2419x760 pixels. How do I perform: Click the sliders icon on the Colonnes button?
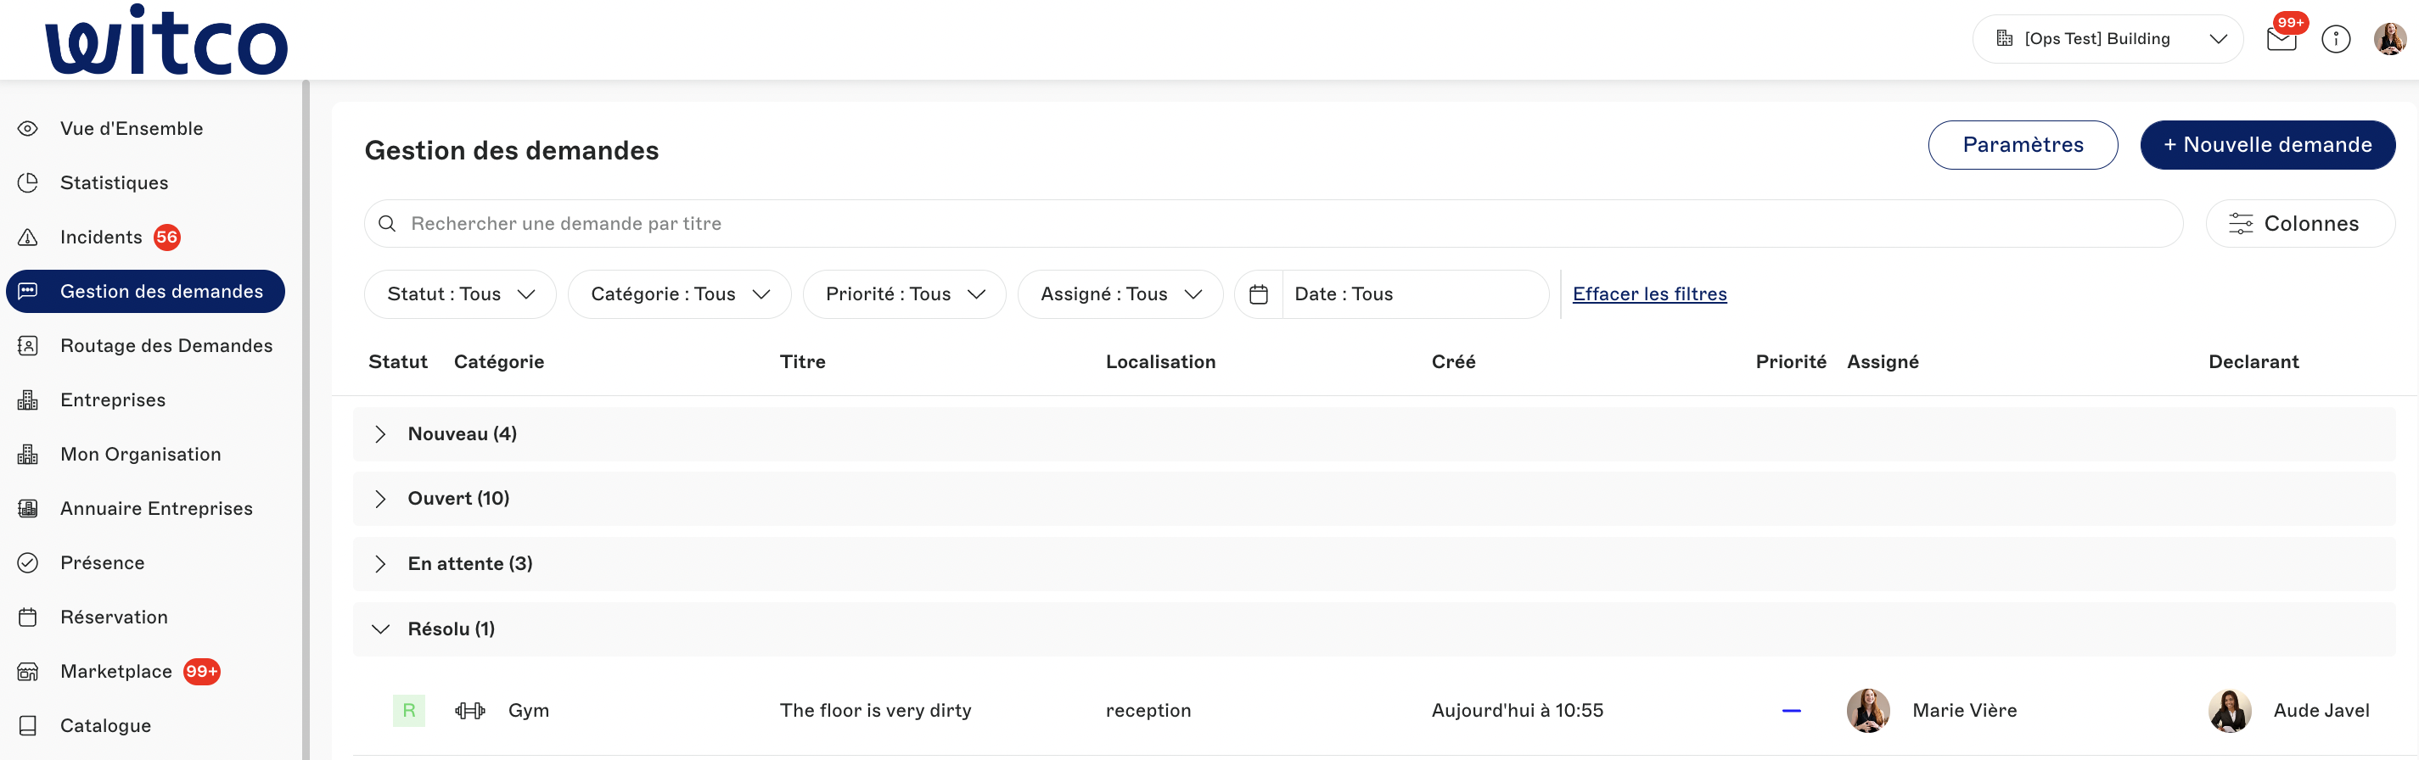[2242, 223]
